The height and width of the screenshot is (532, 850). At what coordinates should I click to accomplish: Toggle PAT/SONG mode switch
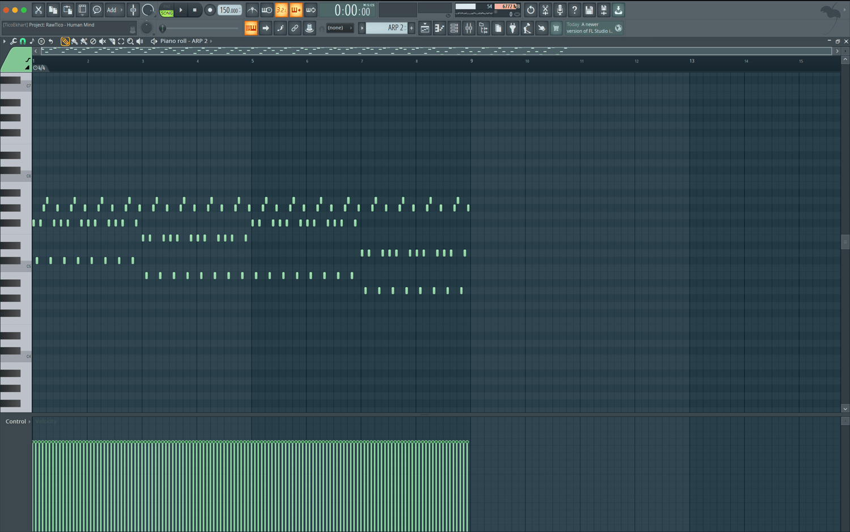(167, 10)
